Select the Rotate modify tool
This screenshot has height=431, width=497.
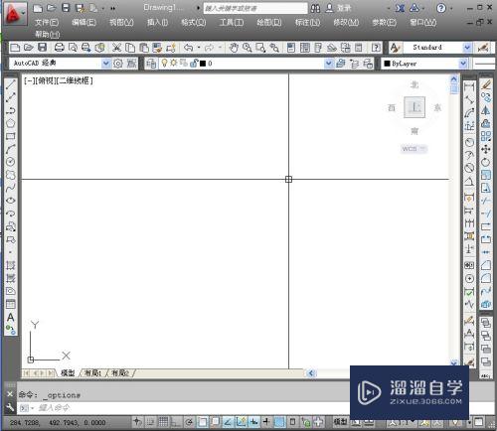(486, 162)
